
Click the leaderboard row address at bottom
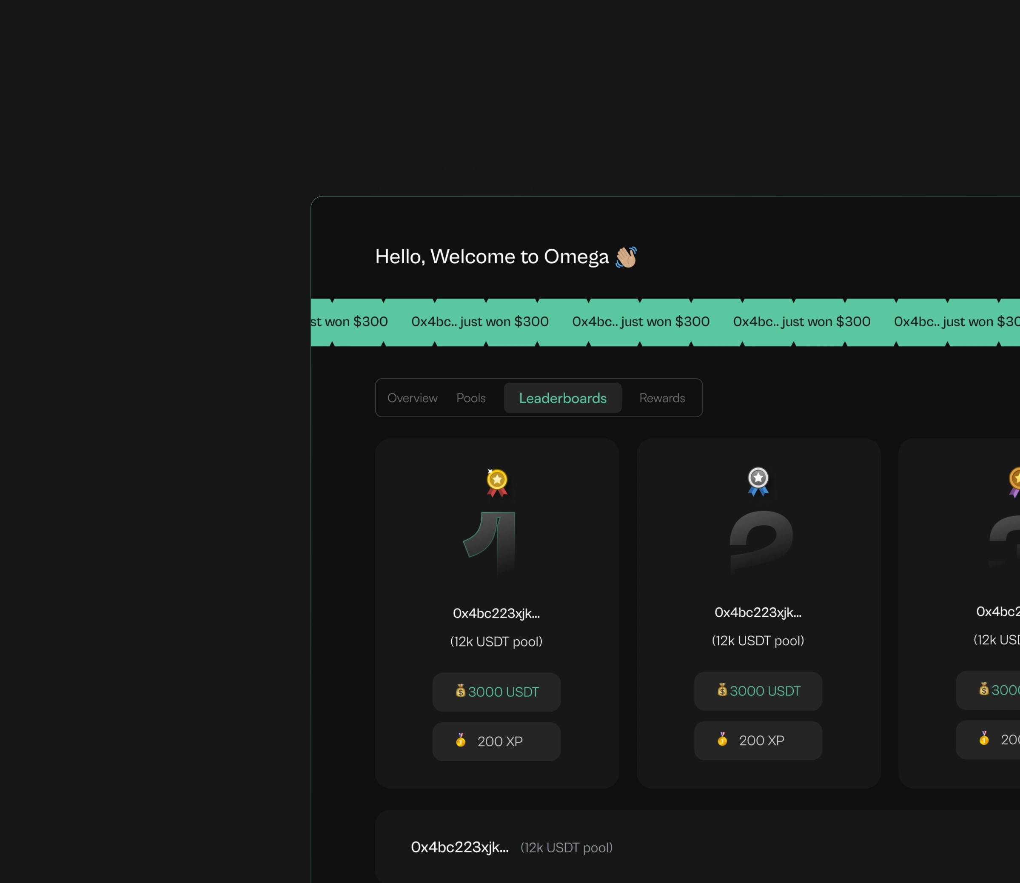click(459, 847)
